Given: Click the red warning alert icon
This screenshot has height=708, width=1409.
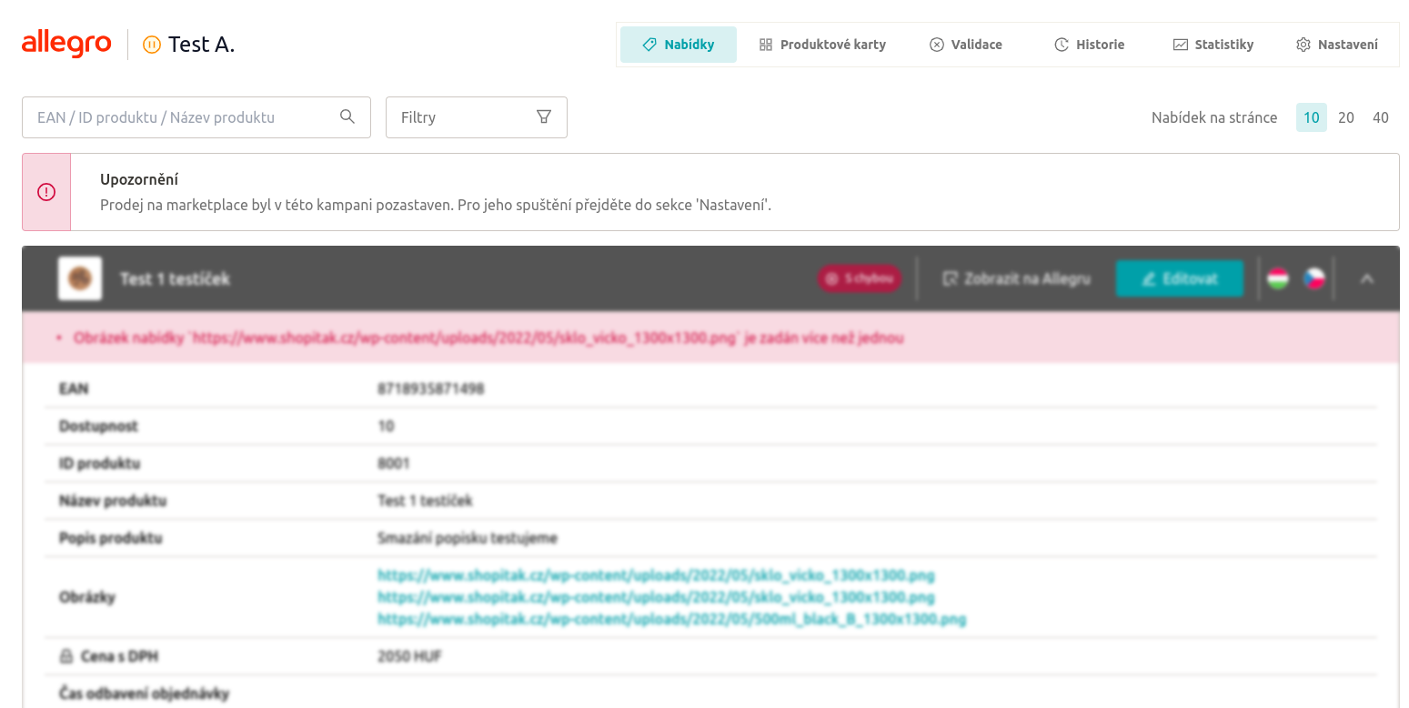Looking at the screenshot, I should point(46,192).
